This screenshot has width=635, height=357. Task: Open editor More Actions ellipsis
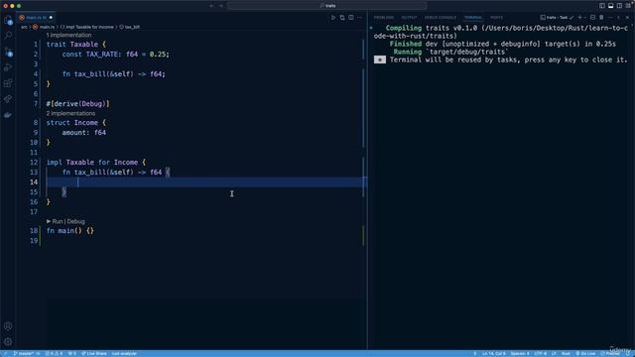pos(359,18)
